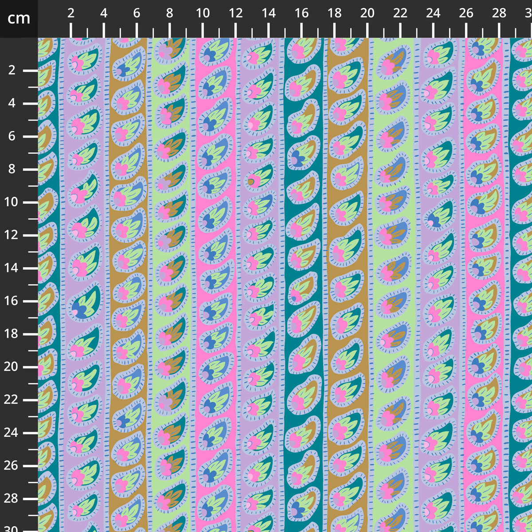
Task: Click the cm unit label in the corner
Action: pos(19,19)
